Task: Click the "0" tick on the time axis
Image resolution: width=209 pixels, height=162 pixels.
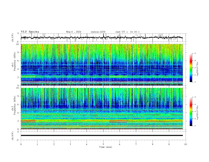Action: (x=21, y=144)
